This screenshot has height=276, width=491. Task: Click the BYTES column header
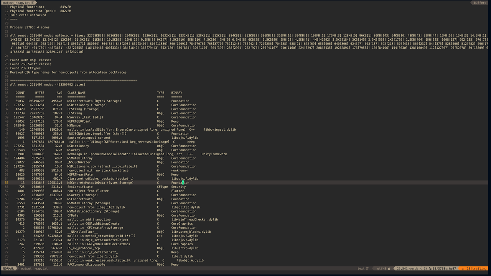coord(40,93)
